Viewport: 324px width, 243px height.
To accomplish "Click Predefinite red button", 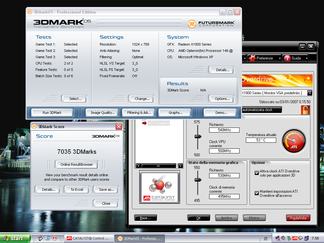I will click(298, 218).
